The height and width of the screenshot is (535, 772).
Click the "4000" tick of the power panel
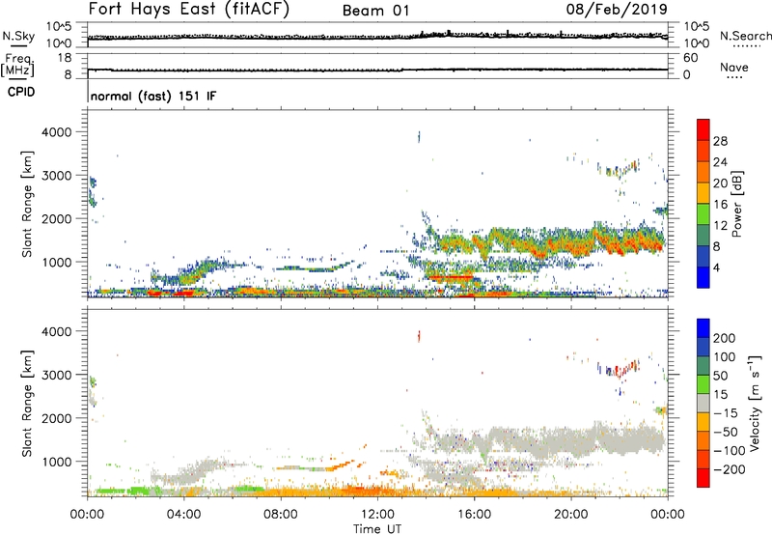(57, 132)
